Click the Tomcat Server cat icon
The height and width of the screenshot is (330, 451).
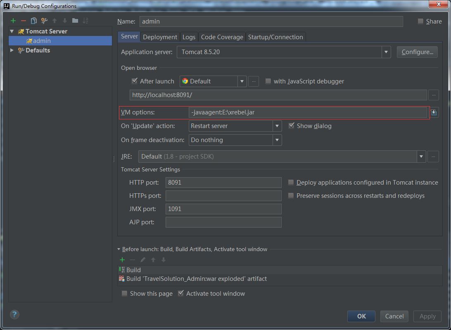tap(21, 31)
